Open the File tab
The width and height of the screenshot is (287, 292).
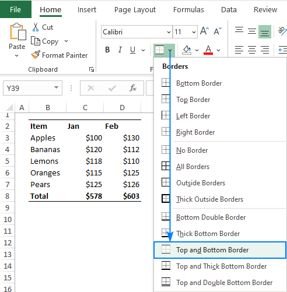[15, 9]
